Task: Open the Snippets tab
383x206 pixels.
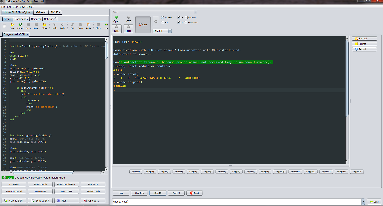Action: pos(36,19)
